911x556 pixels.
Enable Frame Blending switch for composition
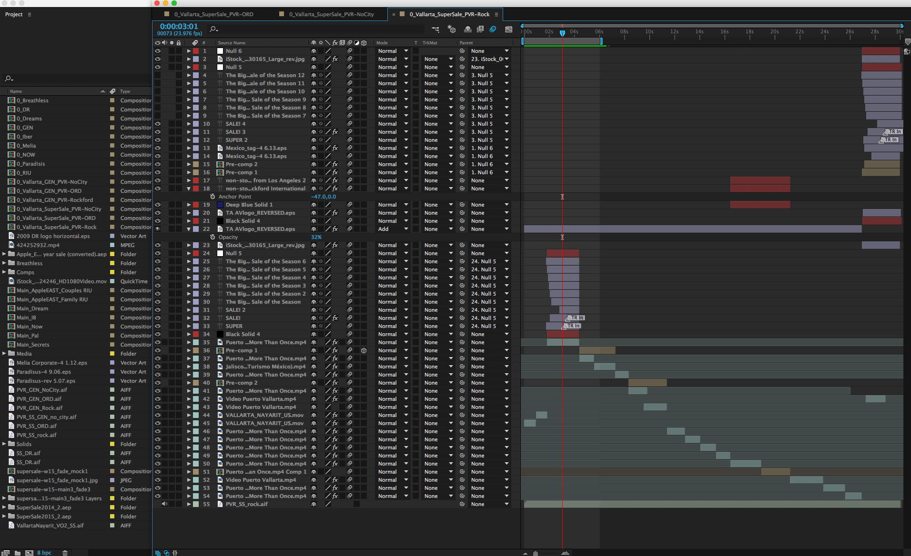coord(480,30)
